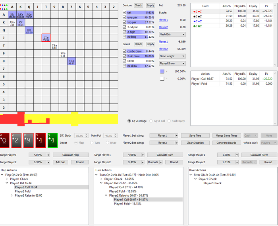Click the Eff. Stack input field

tap(79, 135)
